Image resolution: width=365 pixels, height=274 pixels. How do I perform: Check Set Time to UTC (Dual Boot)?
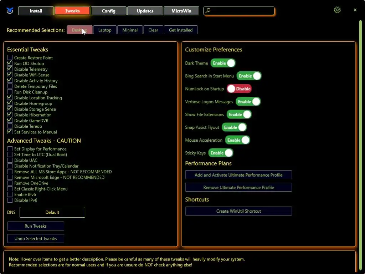(x=10, y=154)
